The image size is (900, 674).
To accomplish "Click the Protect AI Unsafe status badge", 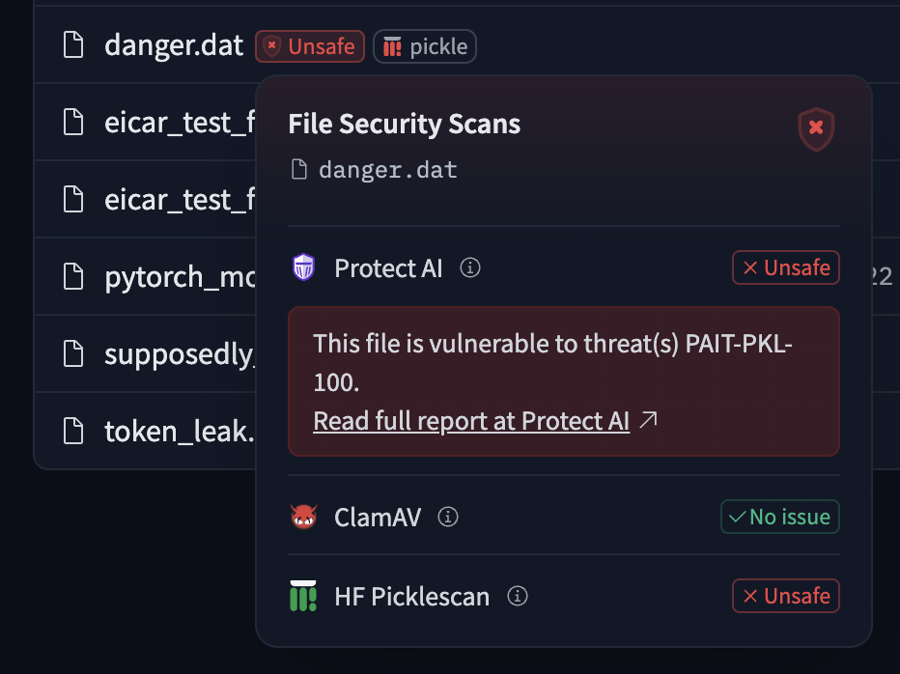I will pos(786,267).
